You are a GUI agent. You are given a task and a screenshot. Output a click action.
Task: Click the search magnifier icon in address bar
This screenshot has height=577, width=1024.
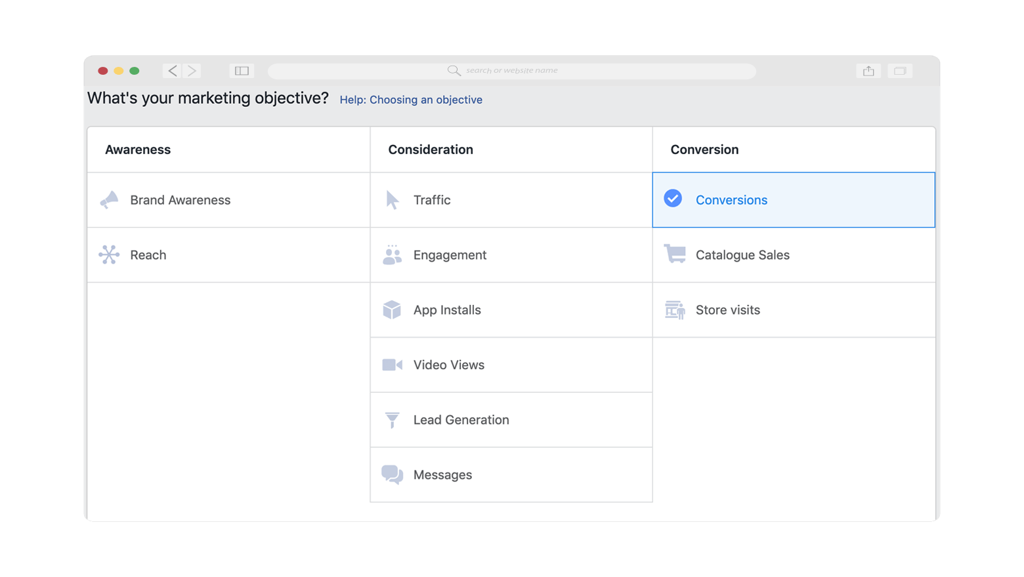pyautogui.click(x=454, y=70)
